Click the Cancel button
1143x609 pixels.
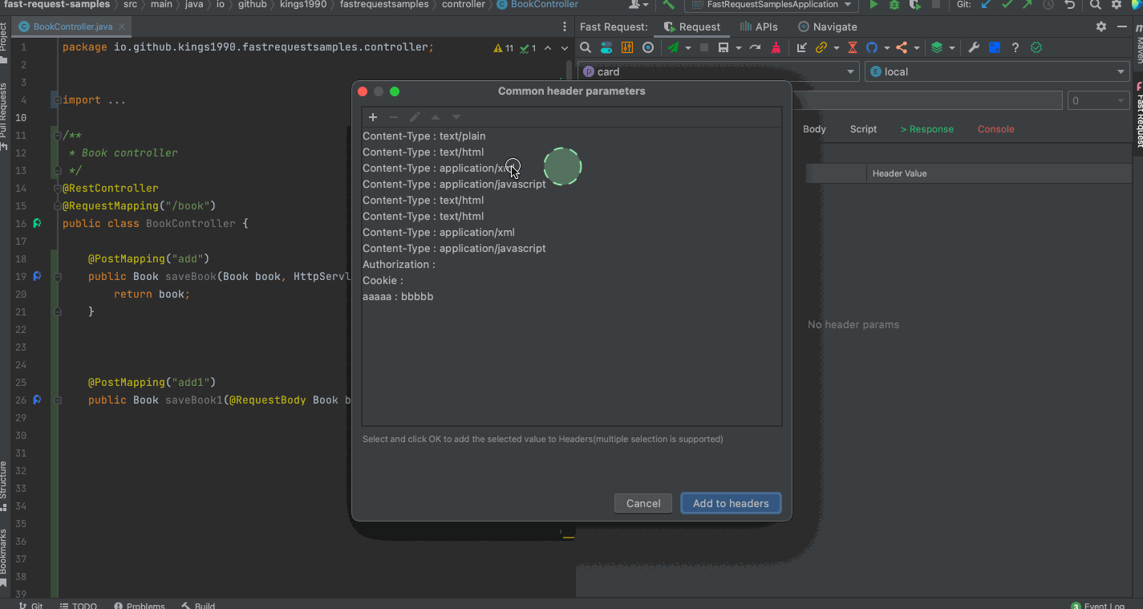pos(643,503)
